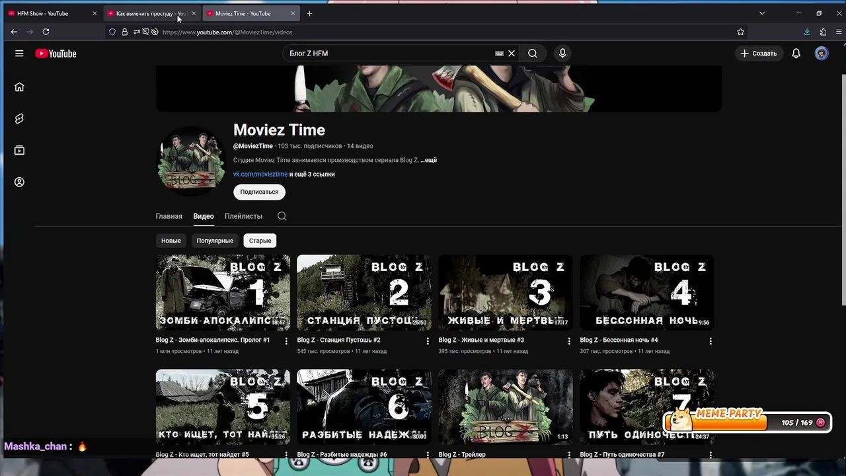
Task: Select channel Видео tab
Action: point(204,216)
